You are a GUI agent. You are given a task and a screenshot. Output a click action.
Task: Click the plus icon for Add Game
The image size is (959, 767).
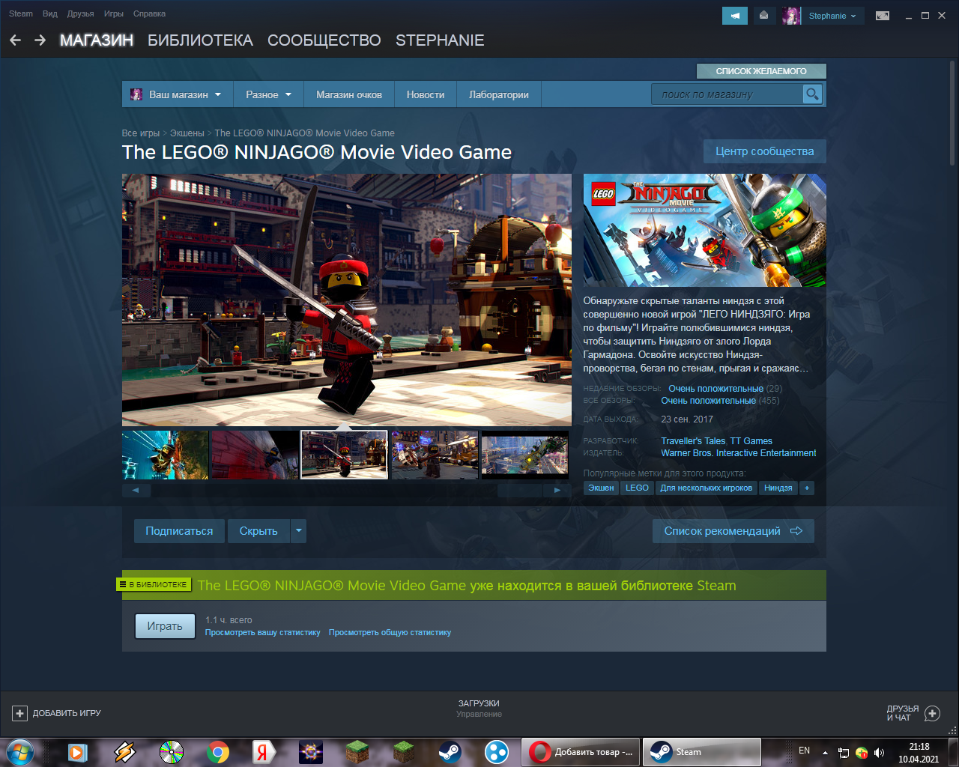[x=20, y=713]
